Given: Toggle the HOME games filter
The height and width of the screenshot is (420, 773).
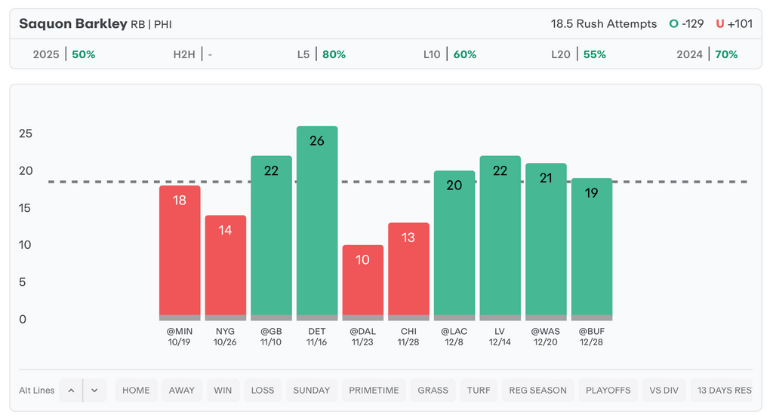Looking at the screenshot, I should 136,391.
